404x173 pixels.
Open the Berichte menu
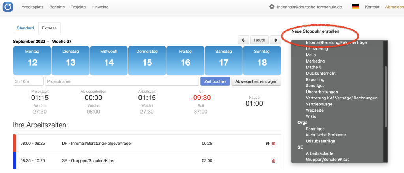[57, 7]
